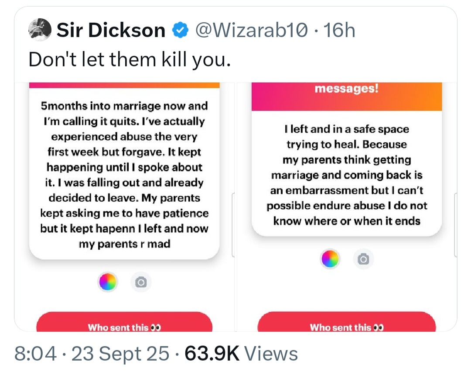Image resolution: width=471 pixels, height=372 pixels.
Task: Open the Sir Dickson display name
Action: [111, 31]
